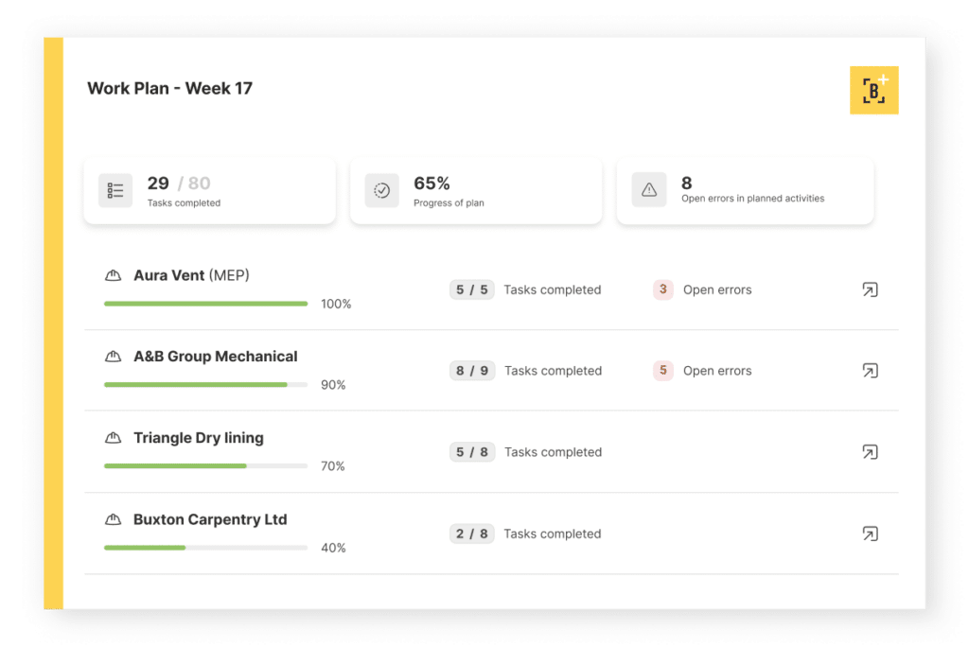
Task: Click the 5 open errors badge for A&B Group
Action: pos(661,371)
